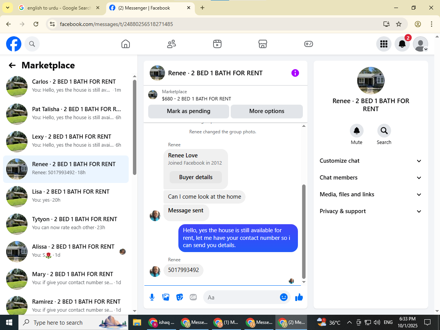Open Pat Talisha conversation
Screen dimensions: 440x330
coord(66,114)
